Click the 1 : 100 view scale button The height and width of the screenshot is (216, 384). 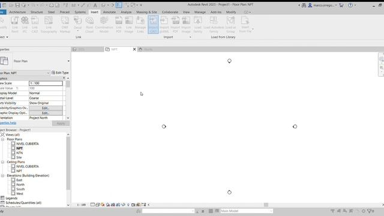click(82, 205)
